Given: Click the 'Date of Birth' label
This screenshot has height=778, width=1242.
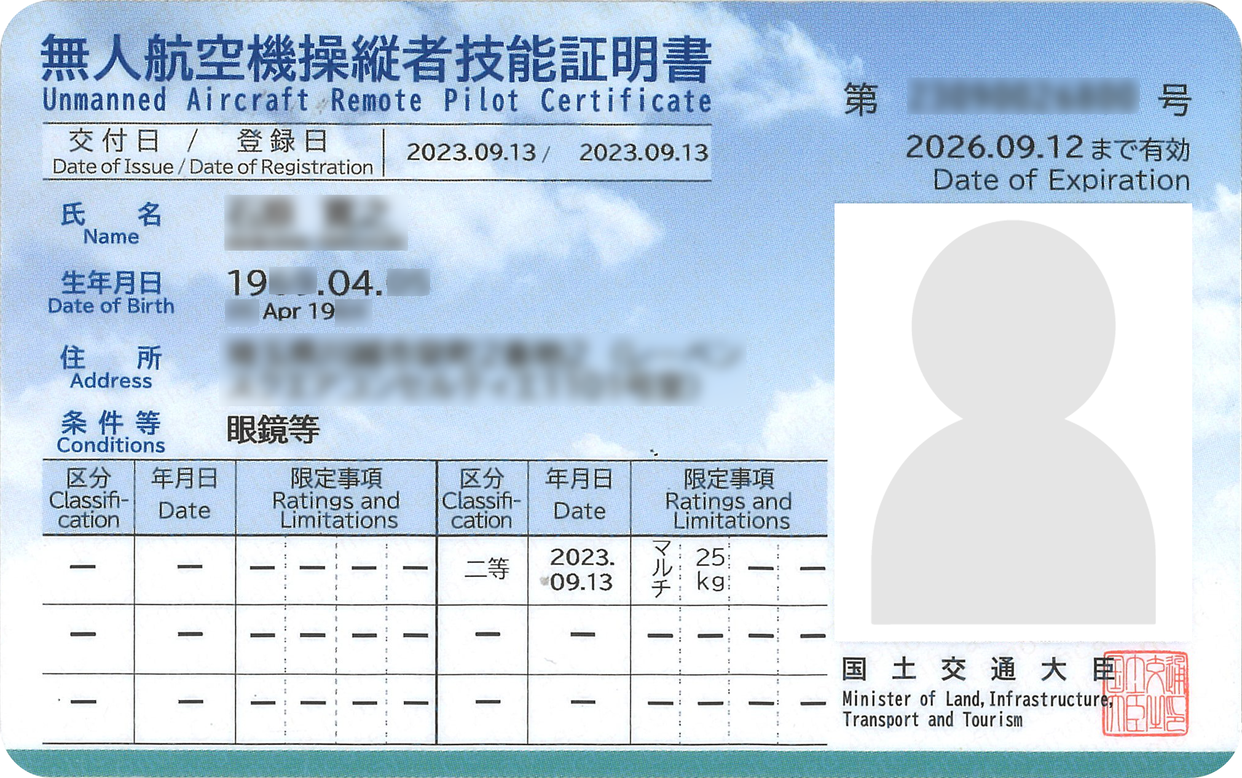Looking at the screenshot, I should click(111, 306).
